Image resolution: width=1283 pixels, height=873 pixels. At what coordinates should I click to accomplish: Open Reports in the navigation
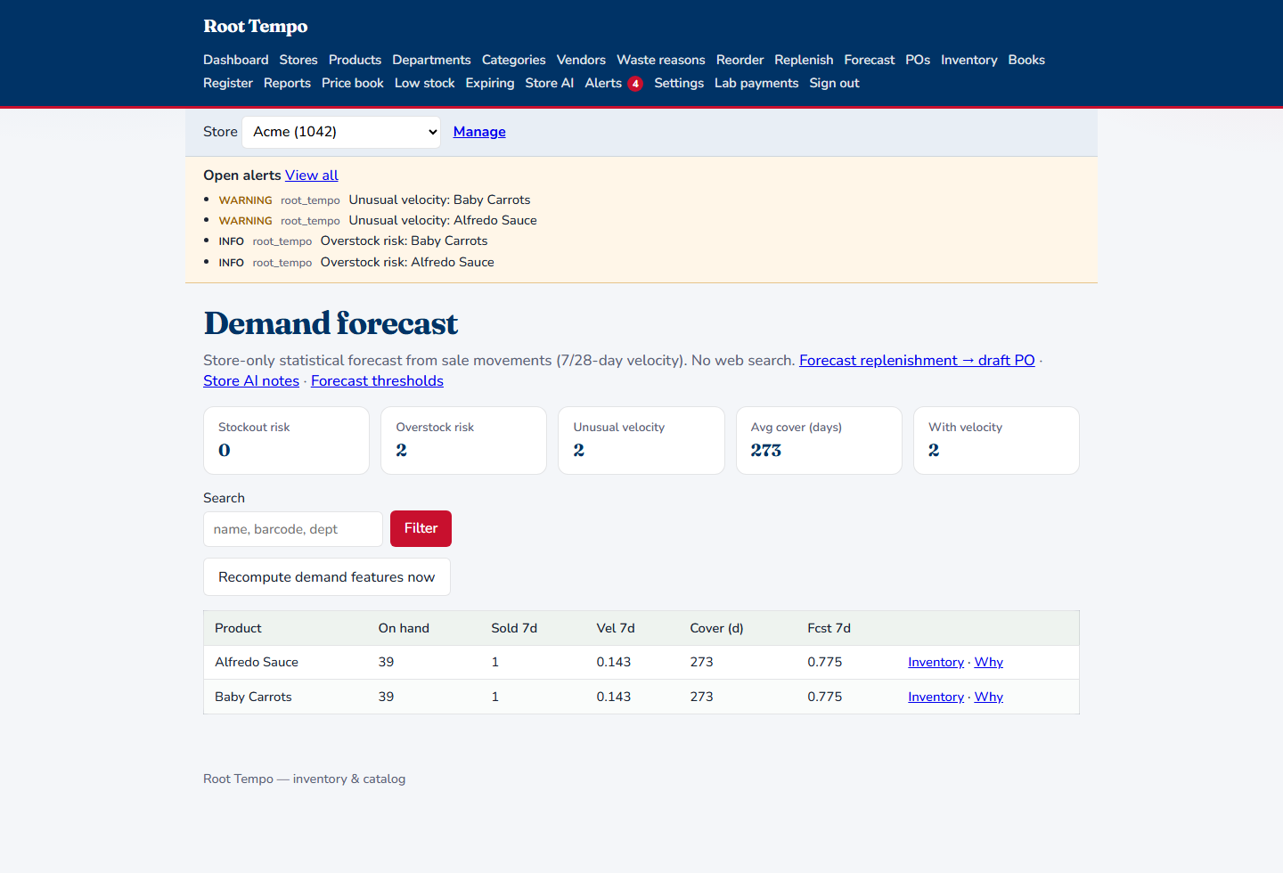287,83
